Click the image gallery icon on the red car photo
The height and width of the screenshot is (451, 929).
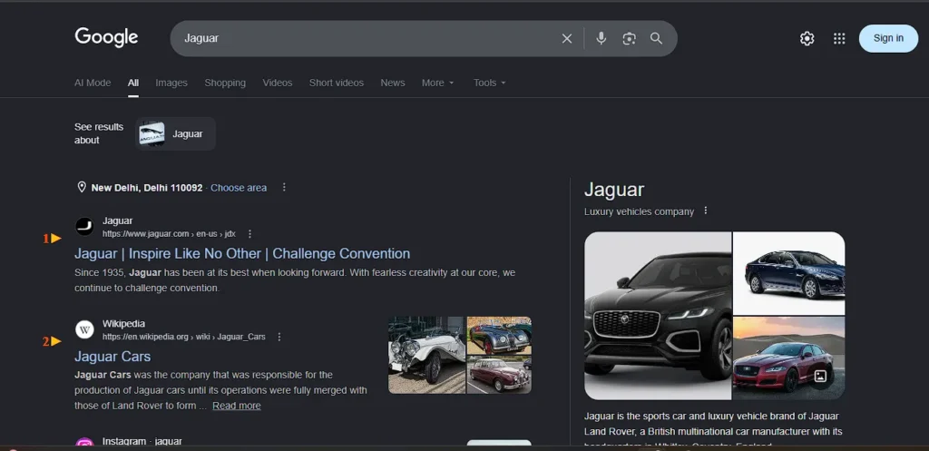click(820, 376)
